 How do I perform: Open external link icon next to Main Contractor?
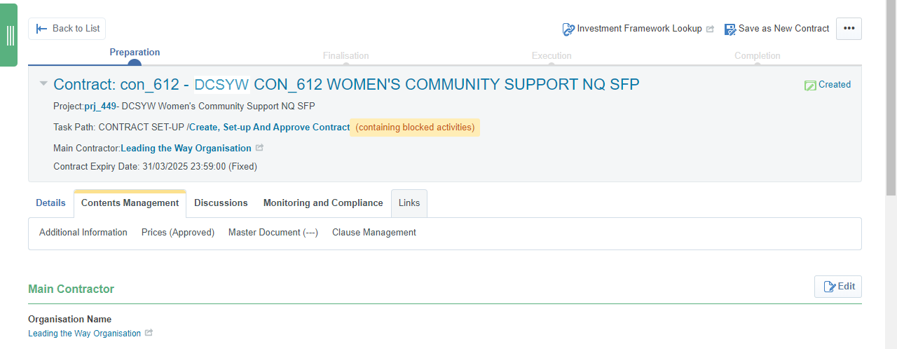click(x=259, y=149)
